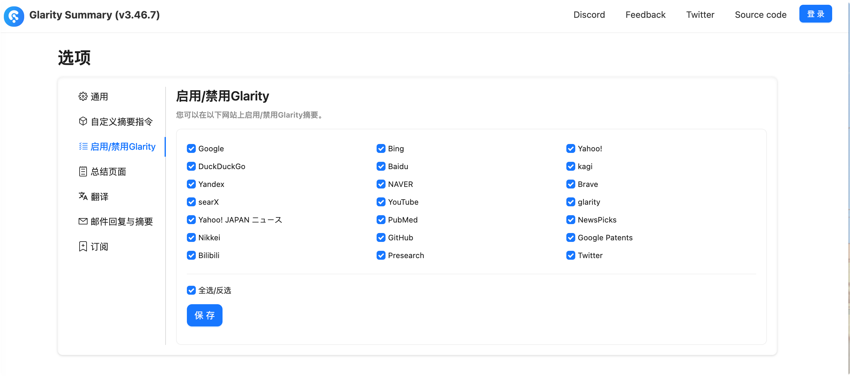850x377 pixels.
Task: Toggle the Nikkei checkbox
Action: coord(191,237)
